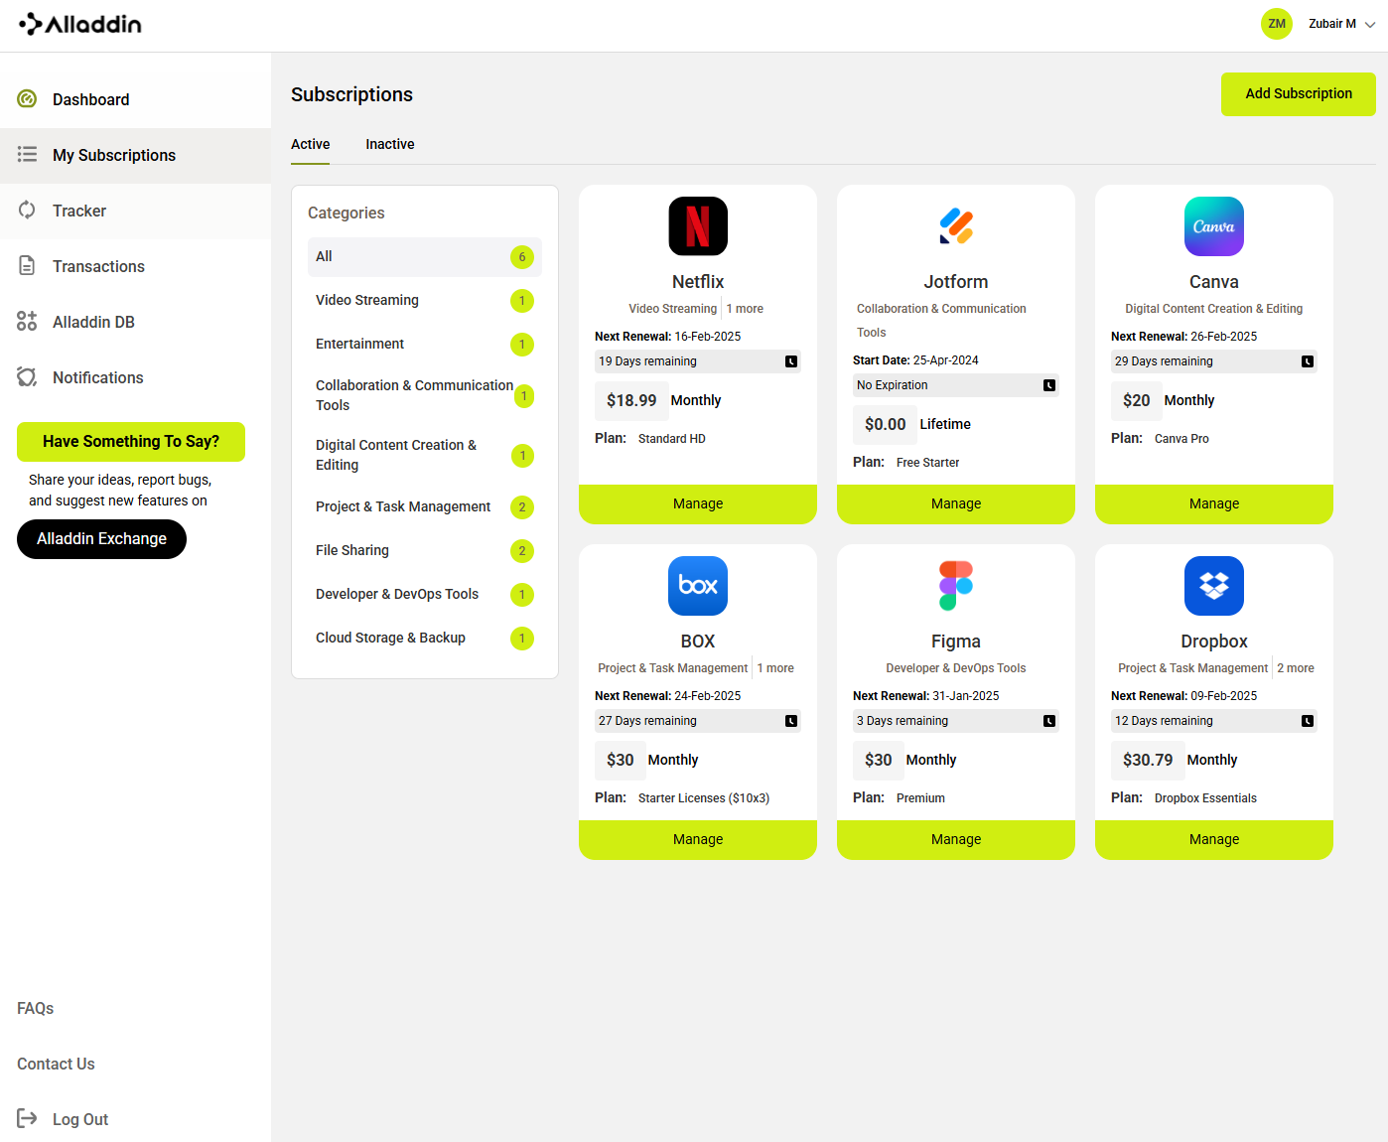This screenshot has height=1142, width=1388.
Task: Open Tracker from the sidebar
Action: click(135, 211)
